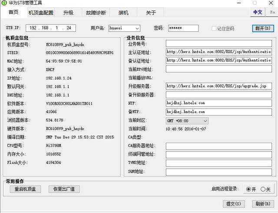Click the CA服务器地址 field
278x213 pixels.
tap(219, 146)
